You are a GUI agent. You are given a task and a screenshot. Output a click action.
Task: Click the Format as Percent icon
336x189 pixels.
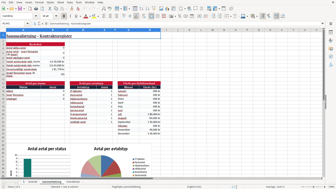[x=179, y=16]
